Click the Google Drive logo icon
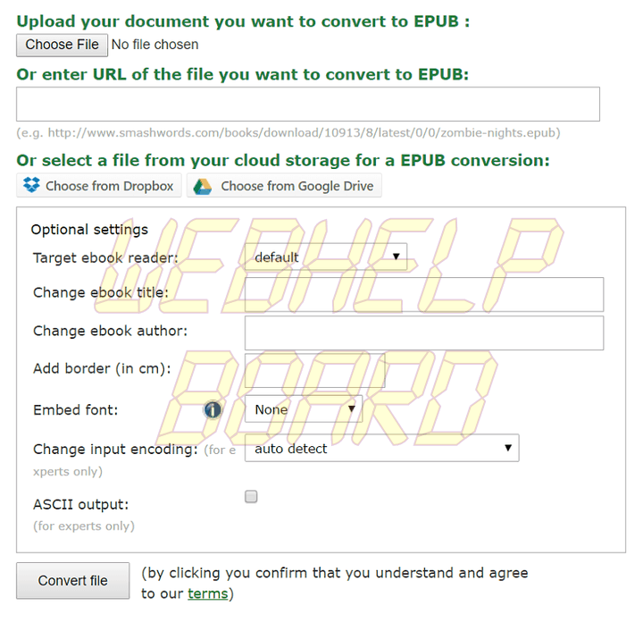The image size is (643, 623). (203, 186)
